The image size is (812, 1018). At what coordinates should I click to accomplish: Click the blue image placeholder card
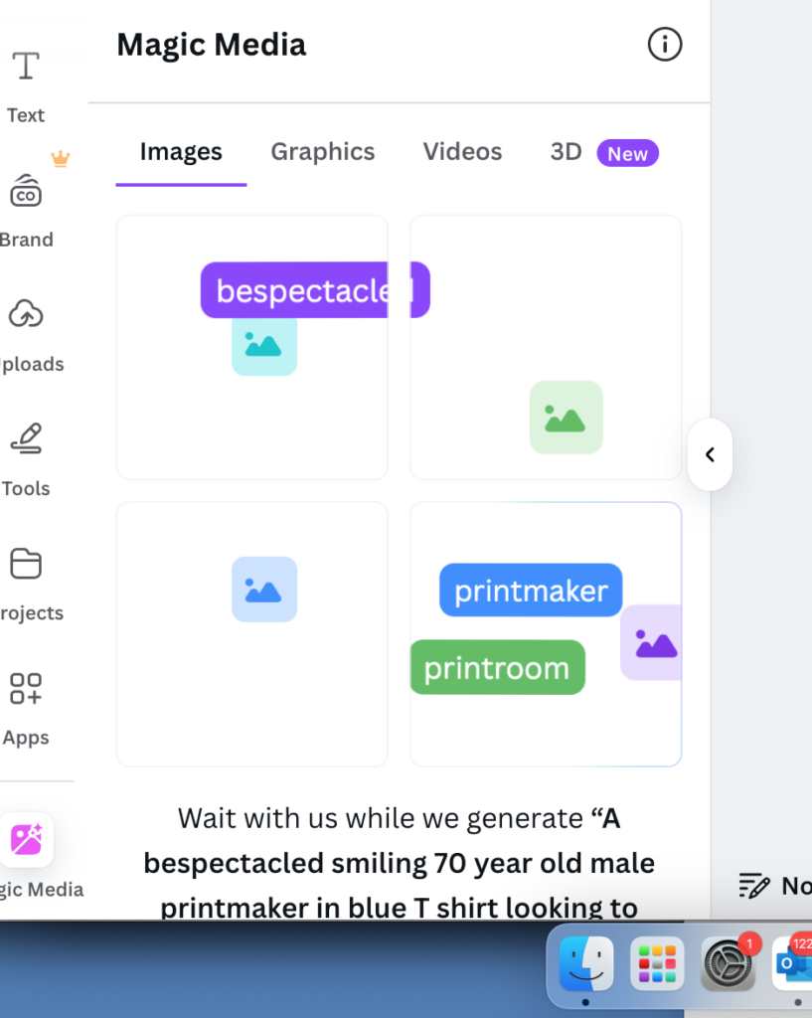[x=251, y=633]
